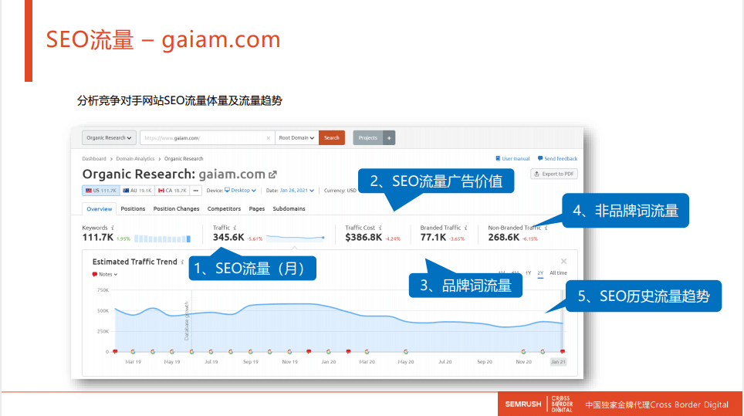Click the red note marker at Jan 21
This screenshot has width=744, height=416.
(562, 352)
